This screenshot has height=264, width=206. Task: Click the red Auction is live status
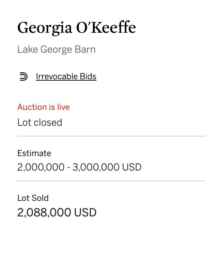point(44,107)
